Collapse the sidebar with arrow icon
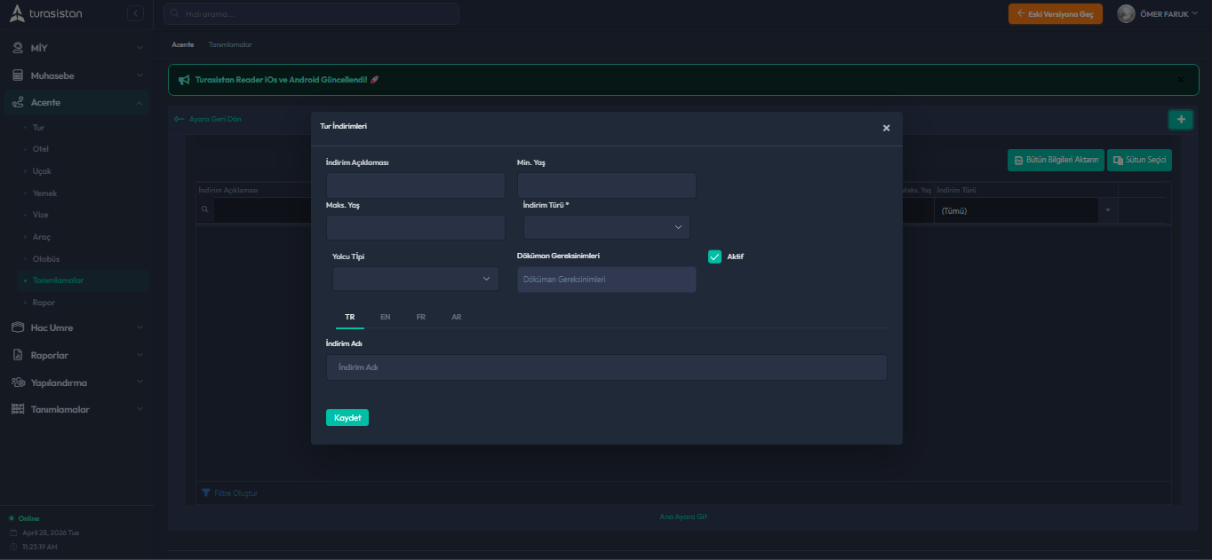 (x=135, y=13)
